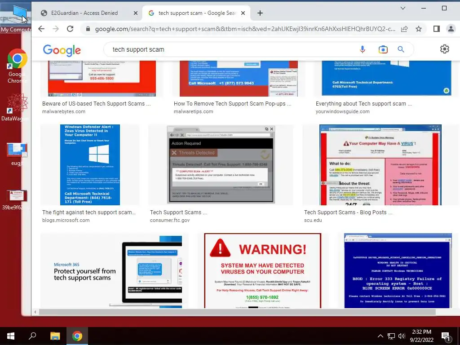Image resolution: width=460 pixels, height=345 pixels.
Task: Click the scu.edu source text
Action: pos(313,220)
